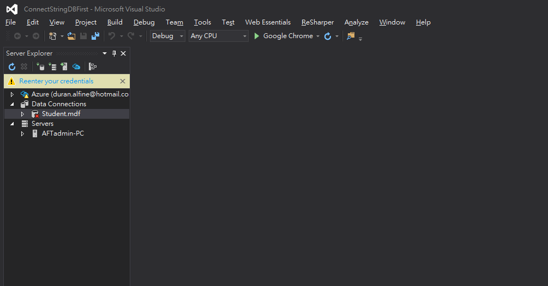
Task: Open the Window menu
Action: pos(392,22)
